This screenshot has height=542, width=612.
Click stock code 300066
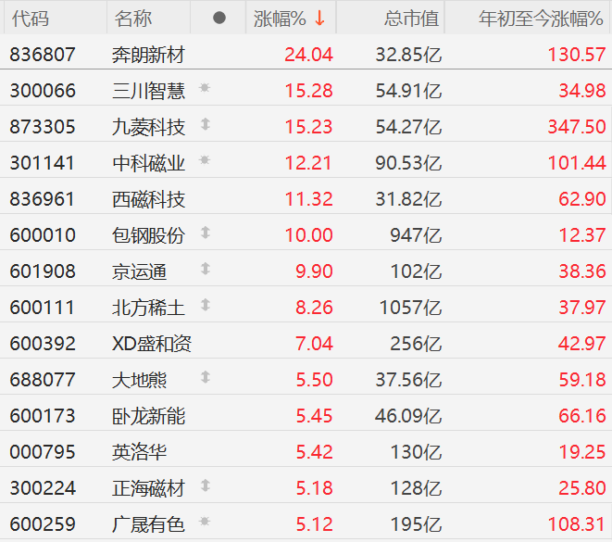point(43,91)
